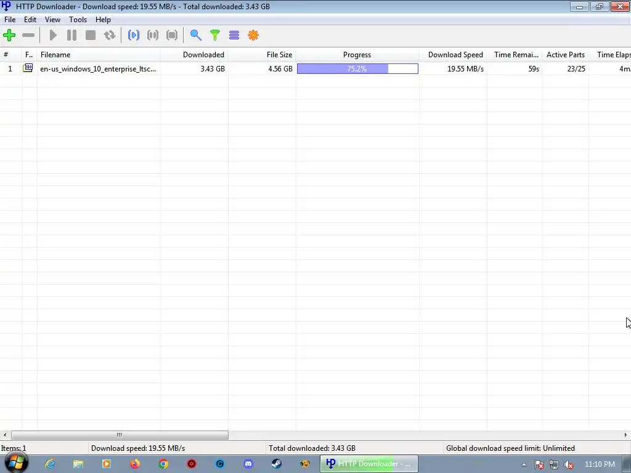
Task: Sort by the Download Speed column header
Action: click(453, 55)
